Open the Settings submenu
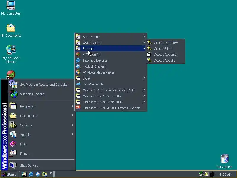237x178 pixels. [41, 125]
